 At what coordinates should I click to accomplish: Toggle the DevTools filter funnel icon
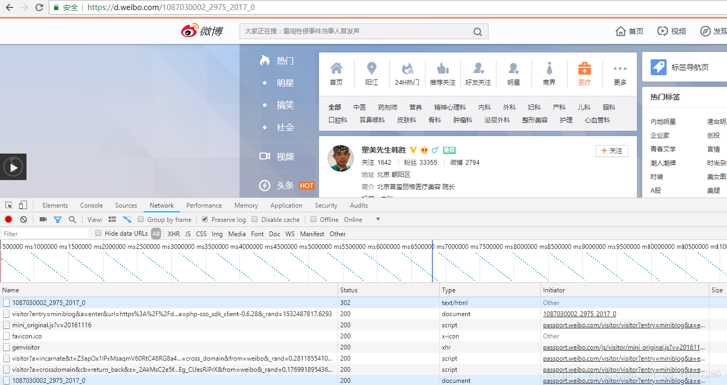(58, 219)
